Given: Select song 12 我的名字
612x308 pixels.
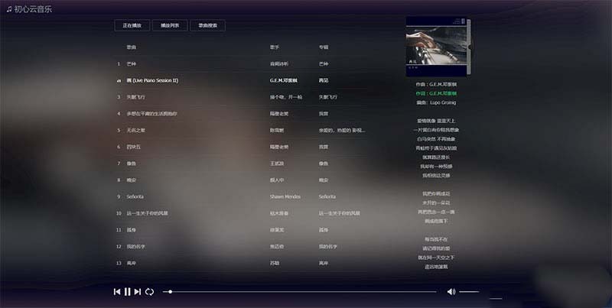Looking at the screenshot, I should coord(135,247).
